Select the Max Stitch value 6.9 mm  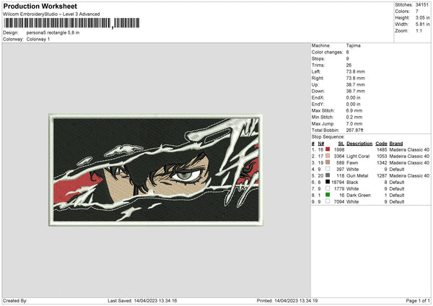point(354,110)
